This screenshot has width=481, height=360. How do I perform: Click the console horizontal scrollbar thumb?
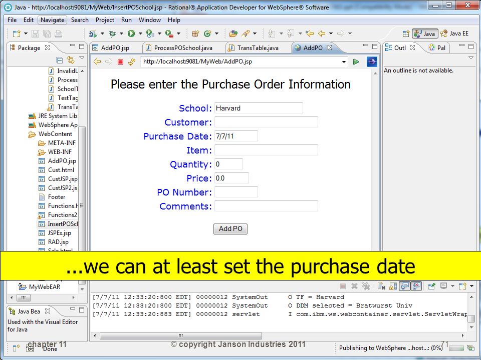coord(181,335)
